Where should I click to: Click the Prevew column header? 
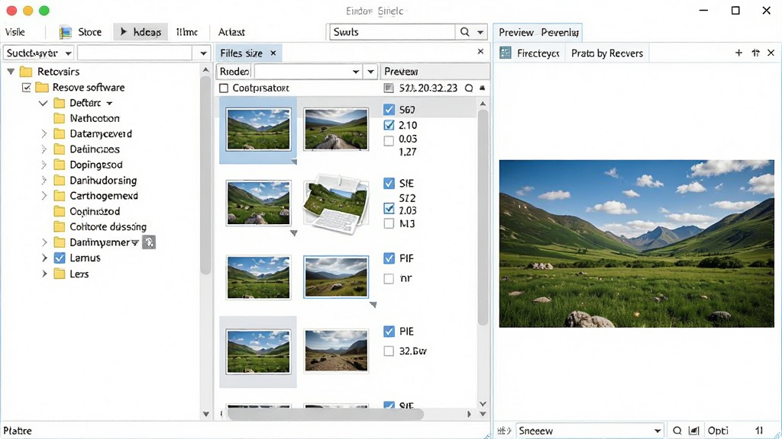tap(435, 72)
